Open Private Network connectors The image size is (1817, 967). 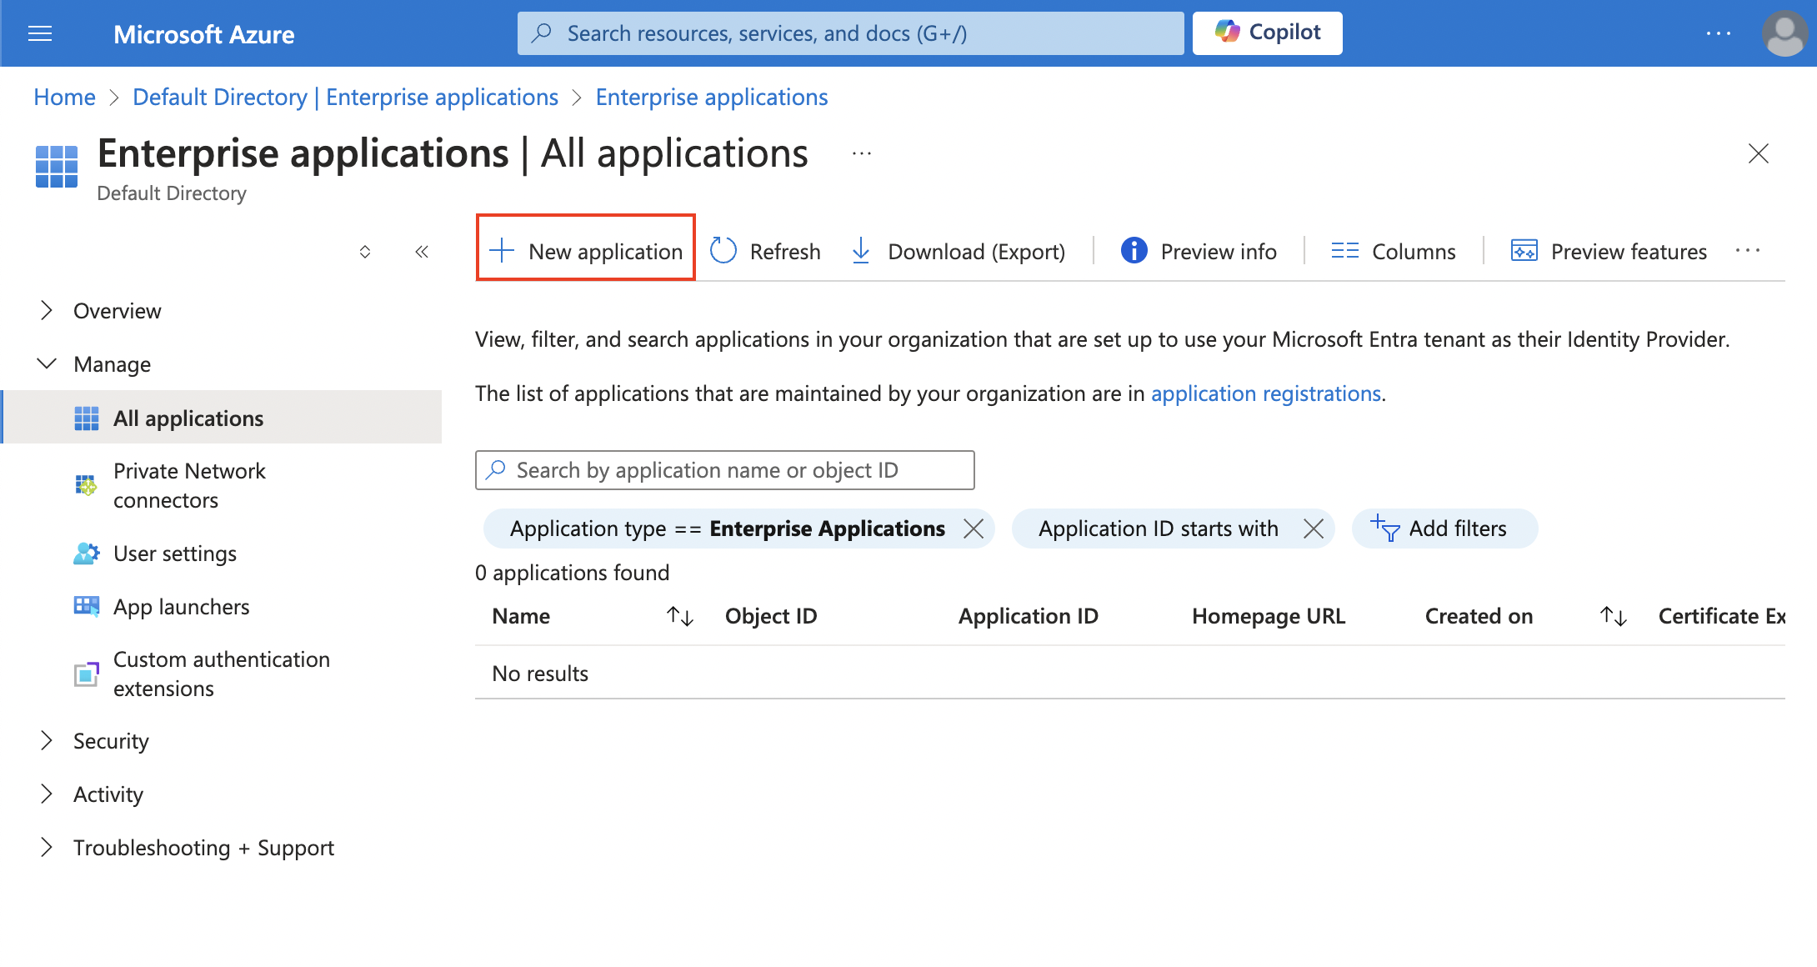click(x=189, y=485)
